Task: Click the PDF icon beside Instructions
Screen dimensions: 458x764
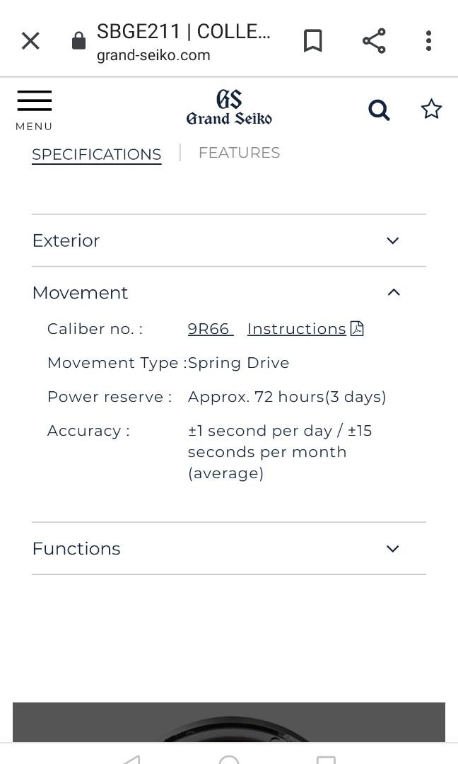Action: (x=357, y=329)
